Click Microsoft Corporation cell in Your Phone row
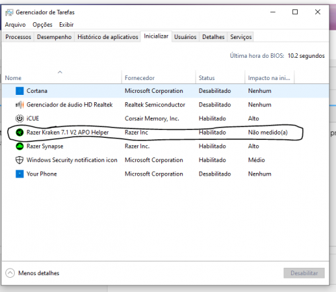 pyautogui.click(x=154, y=174)
